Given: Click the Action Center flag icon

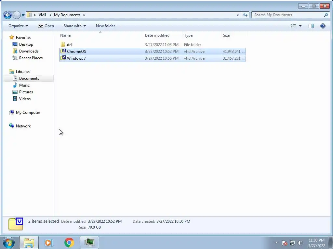Looking at the screenshot, I should [x=284, y=243].
